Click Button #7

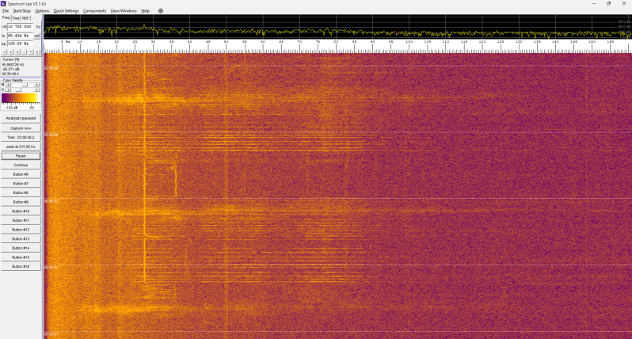21,184
